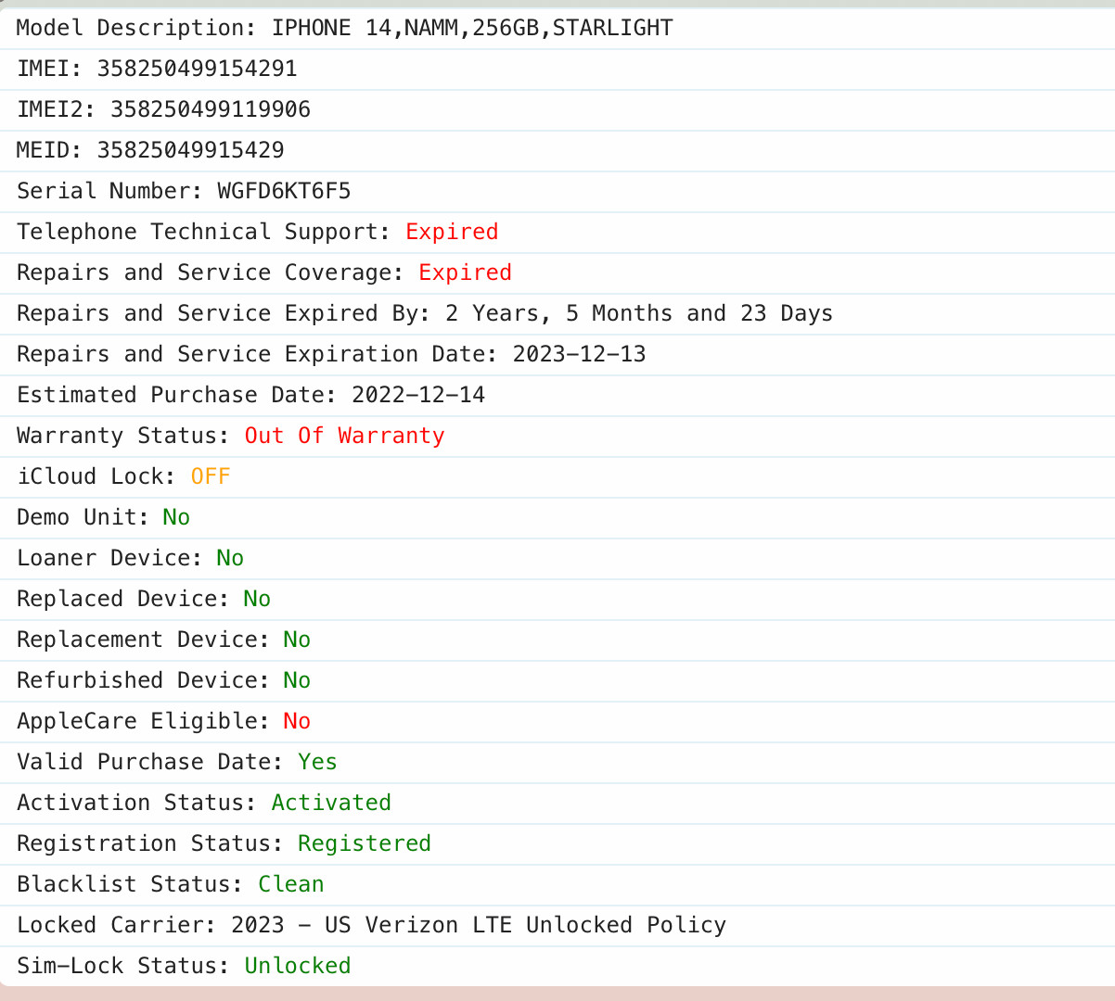Click the IMEI2 number 358250499119906
This screenshot has height=1001, width=1115.
(x=211, y=109)
